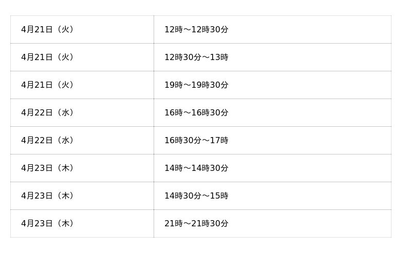Click the 4月21日（火） cell beside 12時30分〜13時
Screen dimensions: 411x253
point(48,57)
